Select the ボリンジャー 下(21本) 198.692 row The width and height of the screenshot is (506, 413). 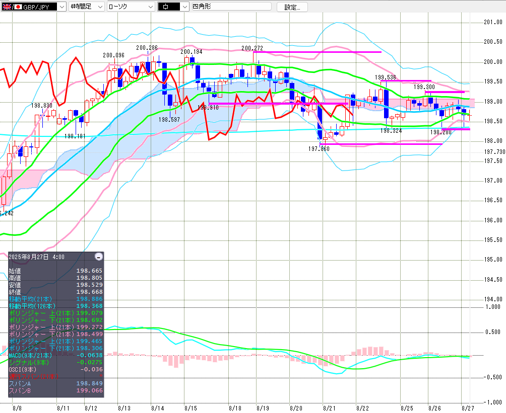pyautogui.click(x=55, y=320)
